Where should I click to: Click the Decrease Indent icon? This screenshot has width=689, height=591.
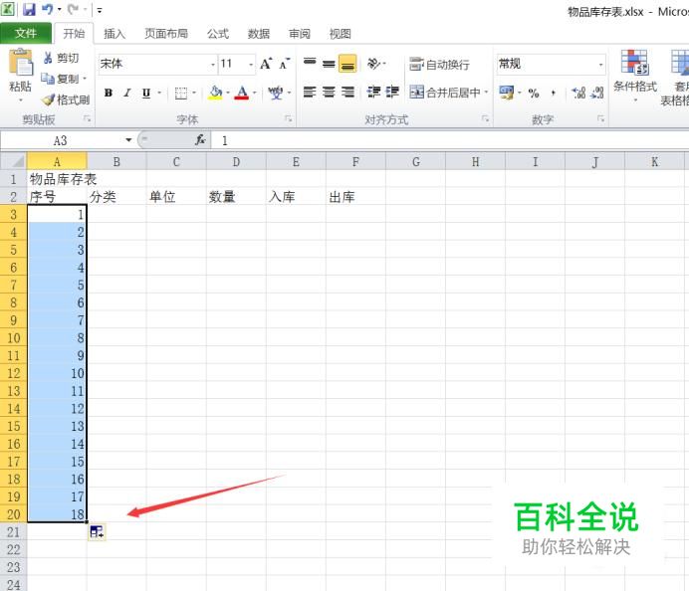[x=374, y=93]
